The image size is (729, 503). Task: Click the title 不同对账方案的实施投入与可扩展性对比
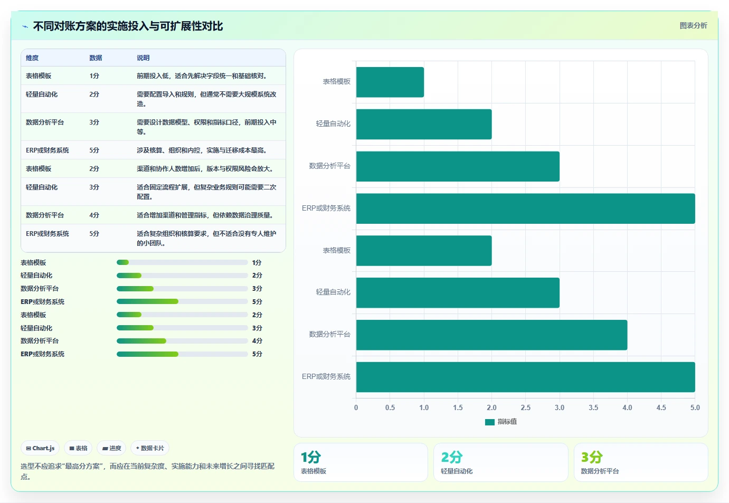[x=128, y=26]
